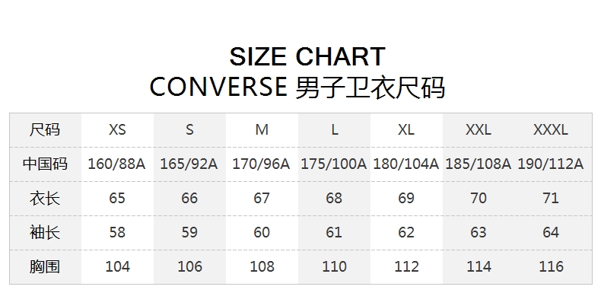Viewport: 601px width, 293px height.
Task: Click the 袖长 row label
Action: (x=45, y=232)
